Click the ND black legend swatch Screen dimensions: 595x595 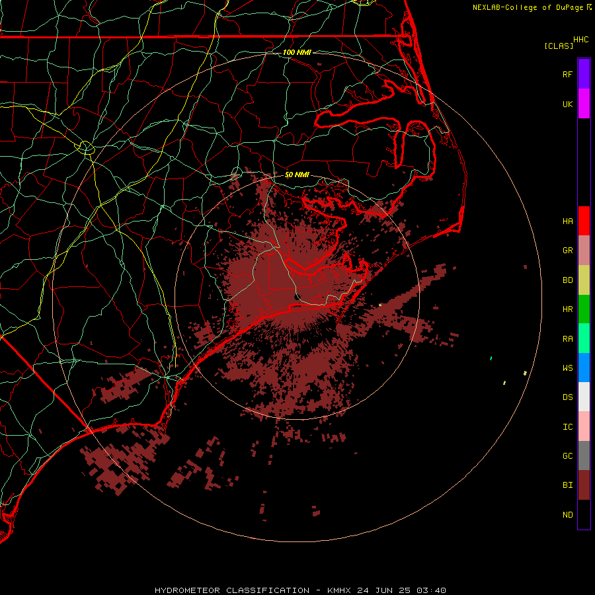pos(584,514)
